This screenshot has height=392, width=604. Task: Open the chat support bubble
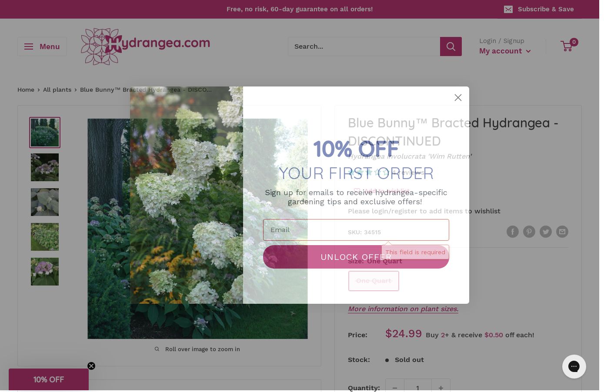574,366
